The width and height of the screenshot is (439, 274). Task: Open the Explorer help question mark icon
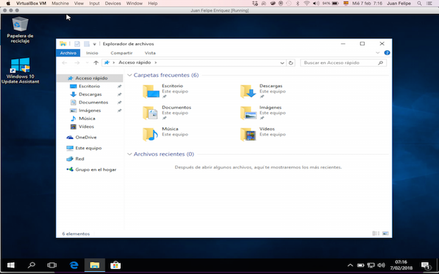(387, 53)
